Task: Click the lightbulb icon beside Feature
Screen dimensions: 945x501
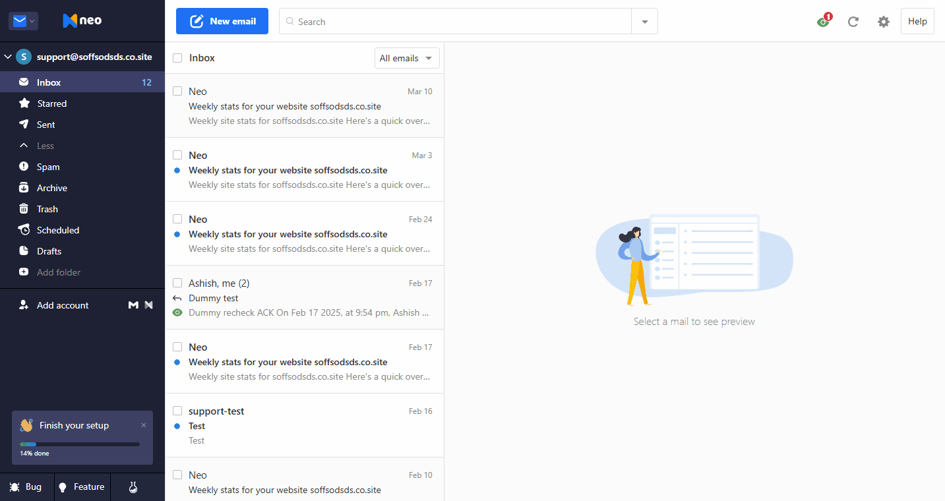Action: [63, 487]
